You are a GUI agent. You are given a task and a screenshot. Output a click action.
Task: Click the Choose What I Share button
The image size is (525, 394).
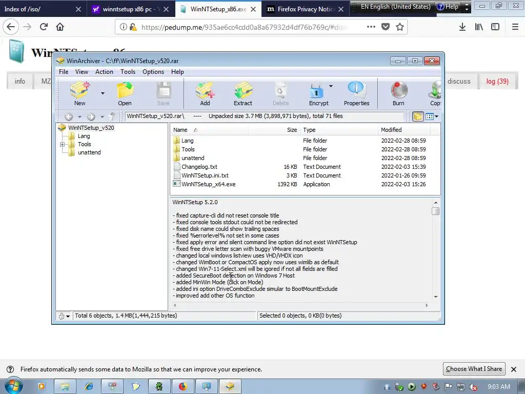coord(474,369)
